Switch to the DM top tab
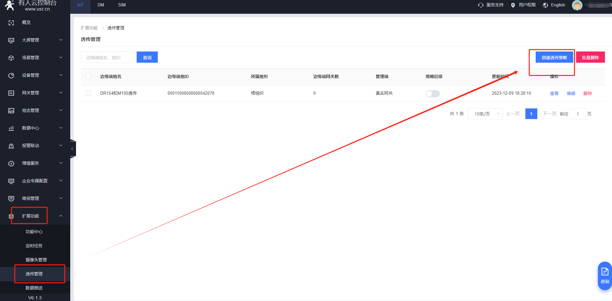The image size is (612, 301). coord(101,5)
